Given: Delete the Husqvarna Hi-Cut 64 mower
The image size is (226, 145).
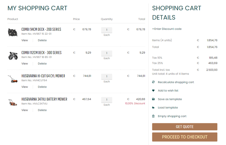Looking at the screenshot, I should [42, 87].
